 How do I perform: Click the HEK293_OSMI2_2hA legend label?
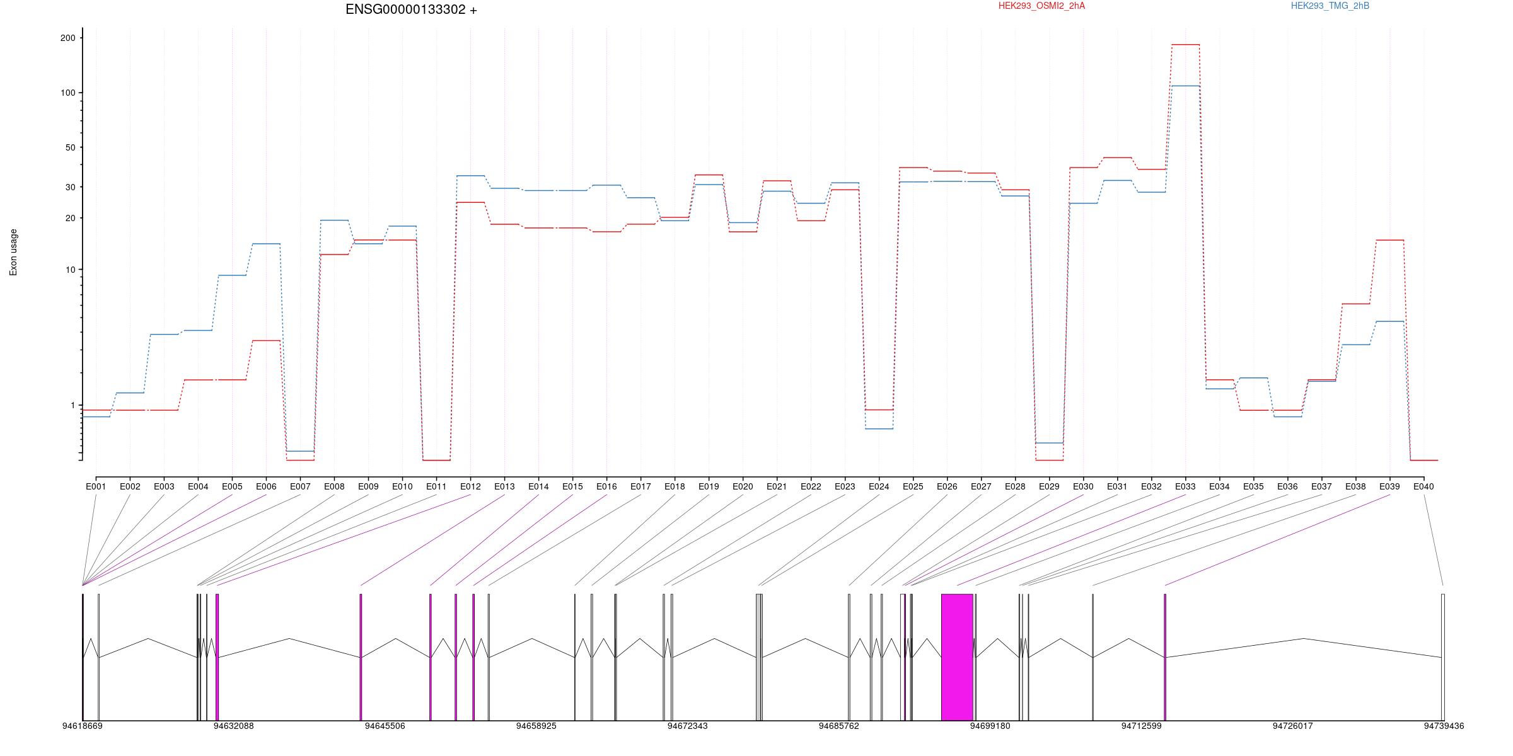(x=1041, y=6)
